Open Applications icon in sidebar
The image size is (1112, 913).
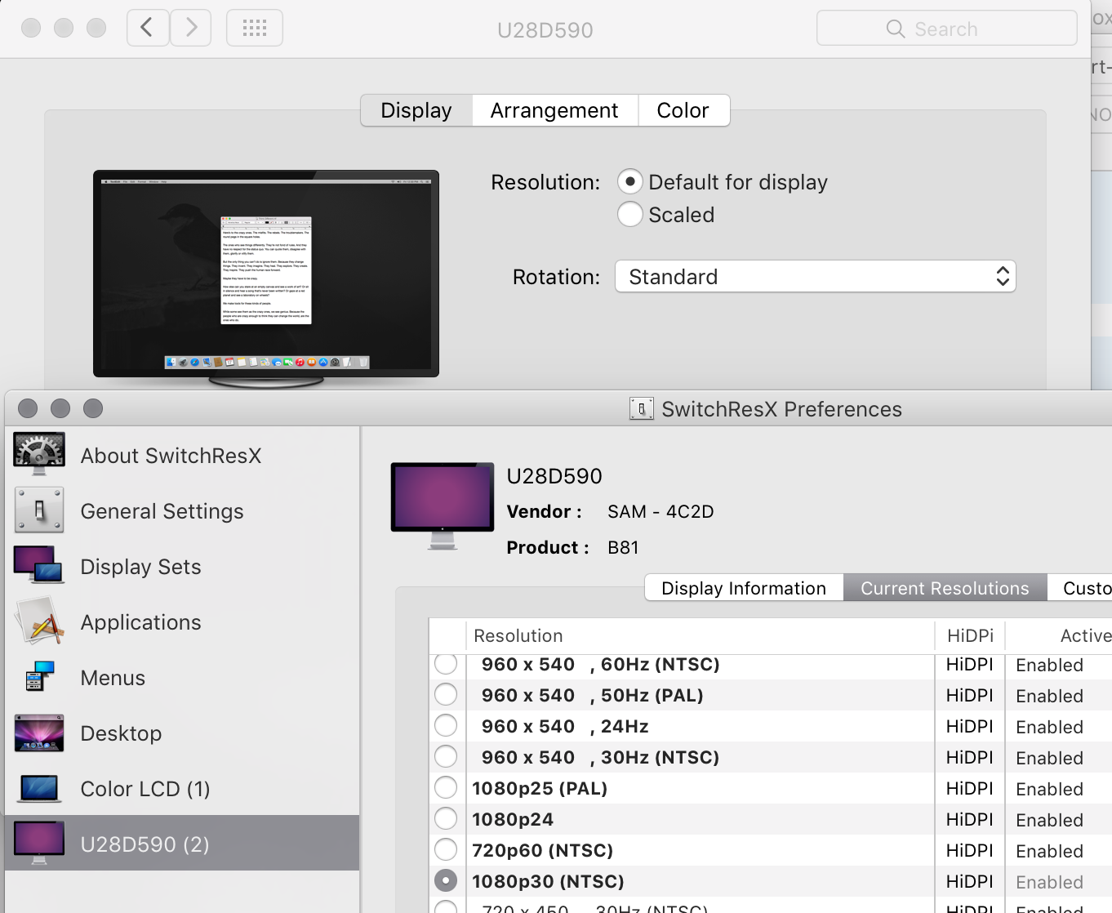point(39,621)
